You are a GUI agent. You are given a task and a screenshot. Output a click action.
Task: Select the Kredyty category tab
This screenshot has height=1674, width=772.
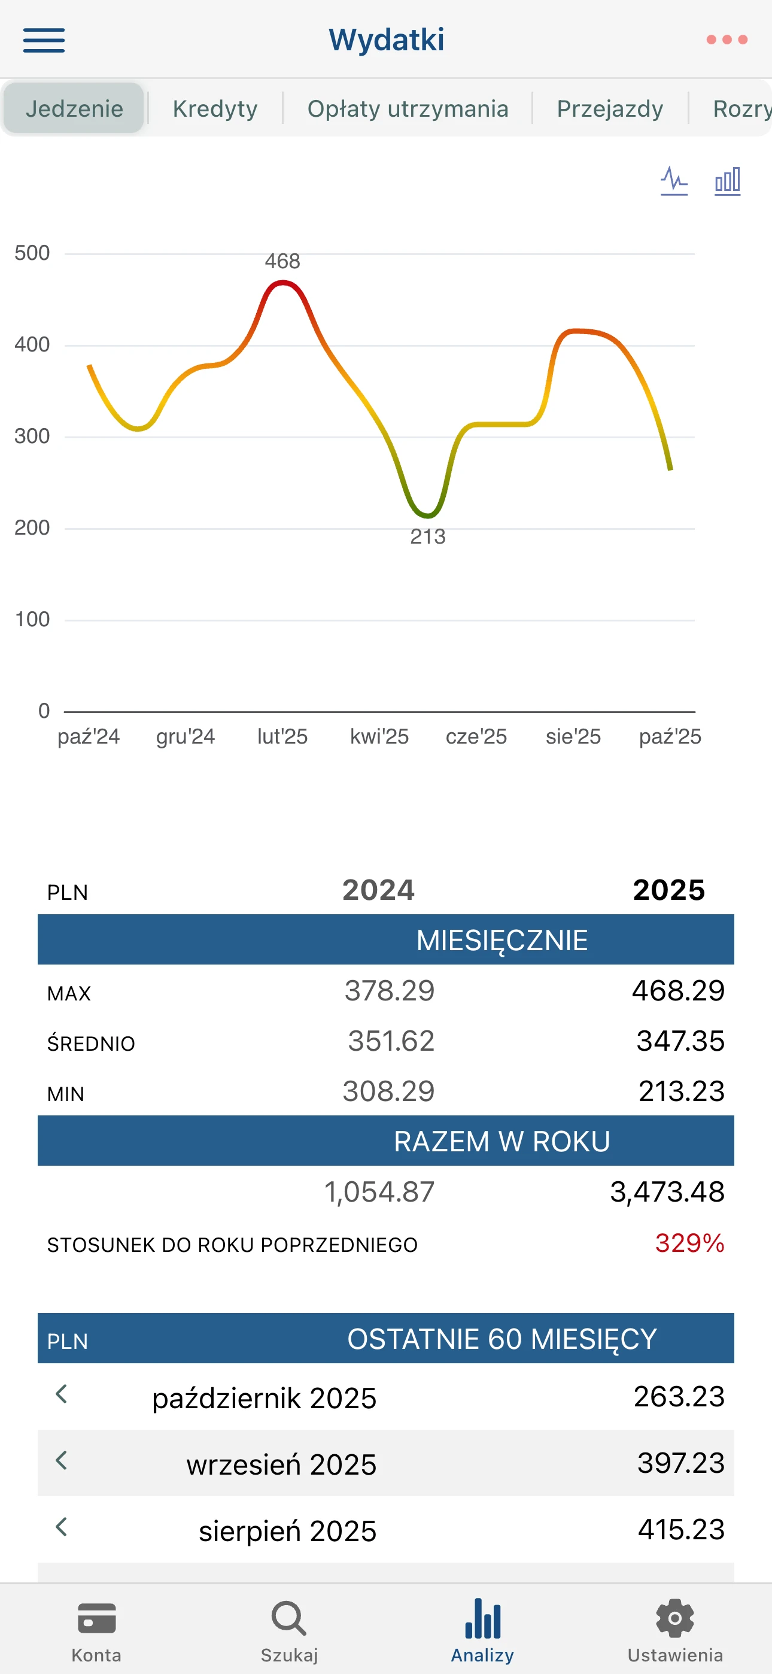(215, 108)
